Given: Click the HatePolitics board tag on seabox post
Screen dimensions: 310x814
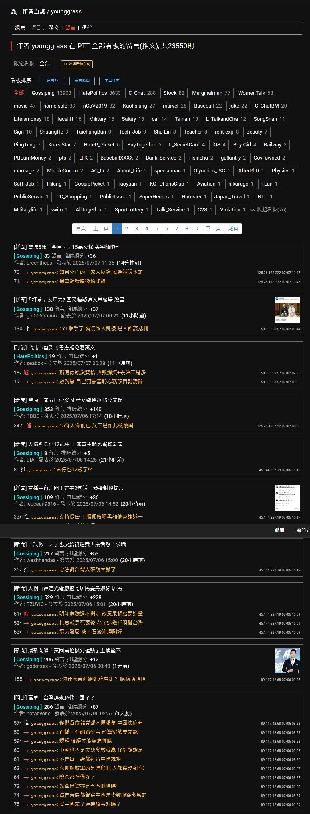Looking at the screenshot, I should (x=30, y=356).
